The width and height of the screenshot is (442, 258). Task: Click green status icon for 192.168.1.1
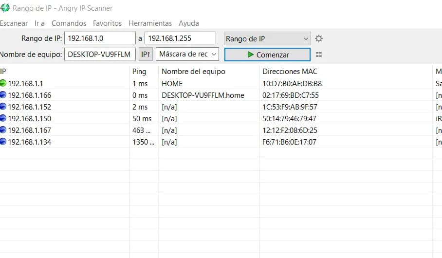coord(3,83)
